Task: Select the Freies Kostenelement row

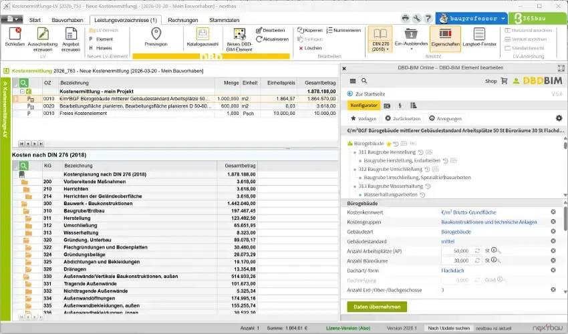Action: point(174,114)
